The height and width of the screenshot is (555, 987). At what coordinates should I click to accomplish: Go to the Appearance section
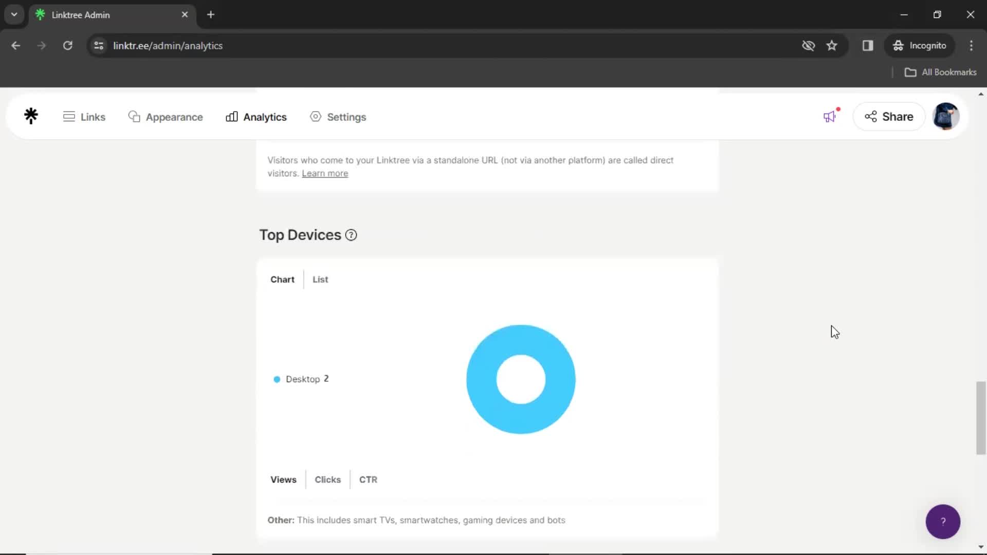[166, 117]
